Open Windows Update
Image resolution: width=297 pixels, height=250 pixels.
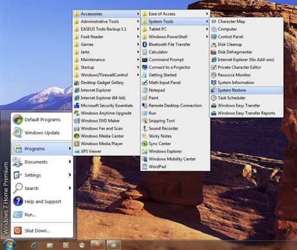pos(42,133)
